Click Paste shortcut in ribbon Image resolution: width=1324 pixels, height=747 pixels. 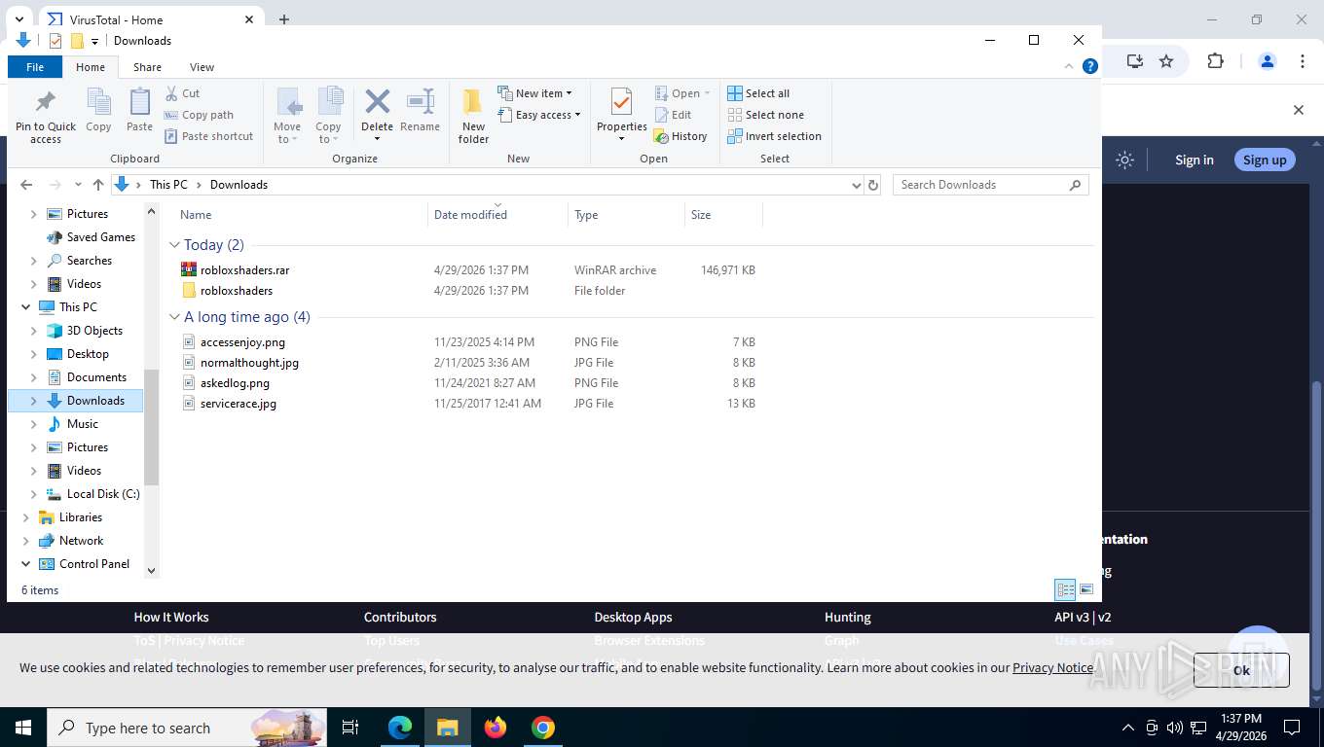tap(208, 136)
